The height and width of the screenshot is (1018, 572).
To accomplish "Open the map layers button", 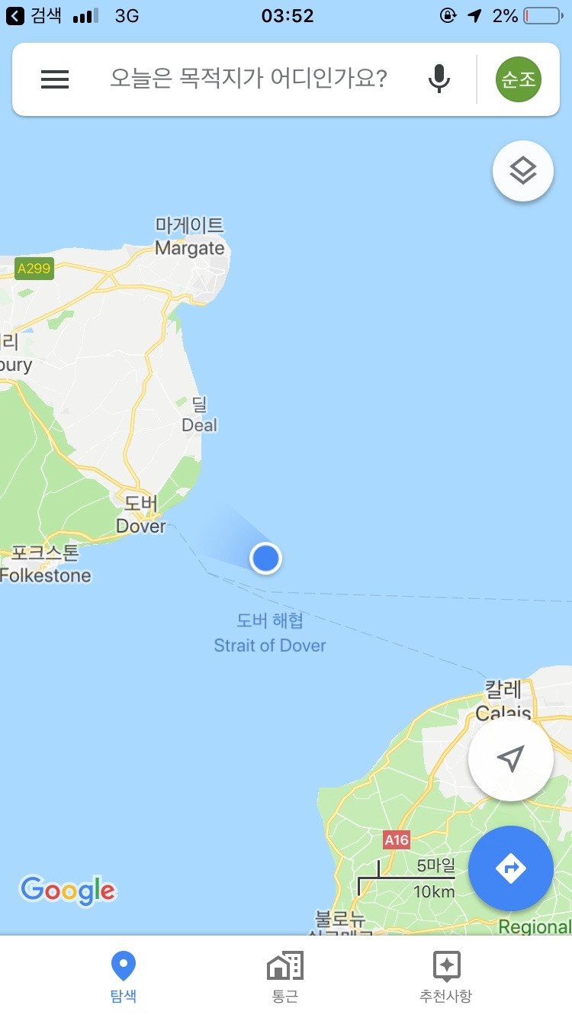I will [x=523, y=171].
